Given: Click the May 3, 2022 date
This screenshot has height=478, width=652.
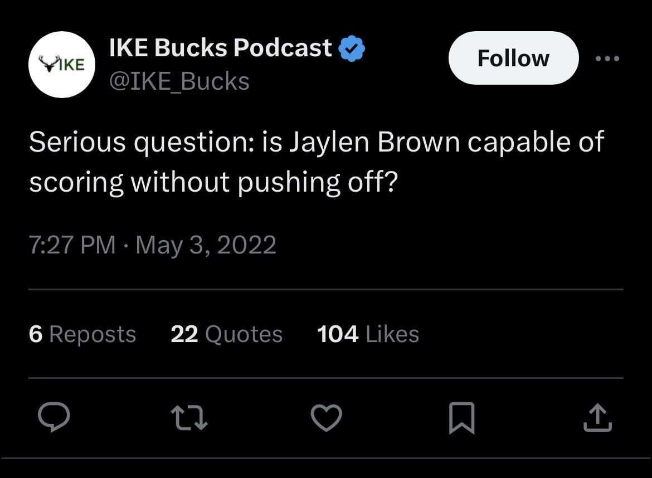Looking at the screenshot, I should point(206,245).
